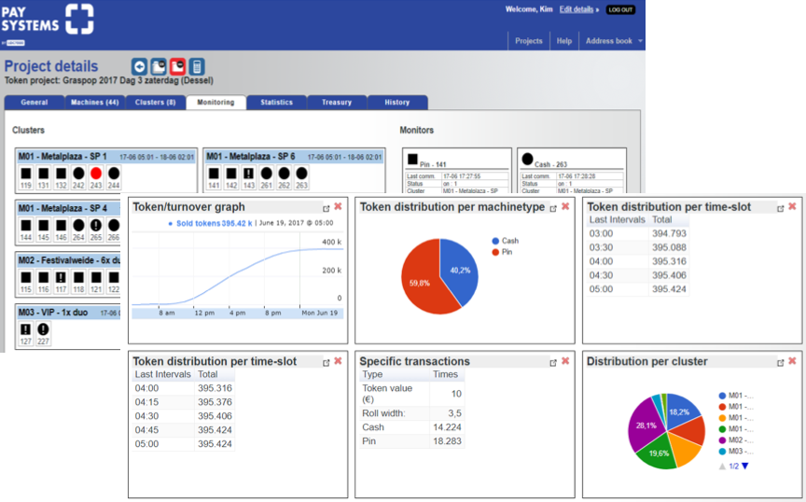
Task: Open the Machines (44) tab
Action: [93, 103]
